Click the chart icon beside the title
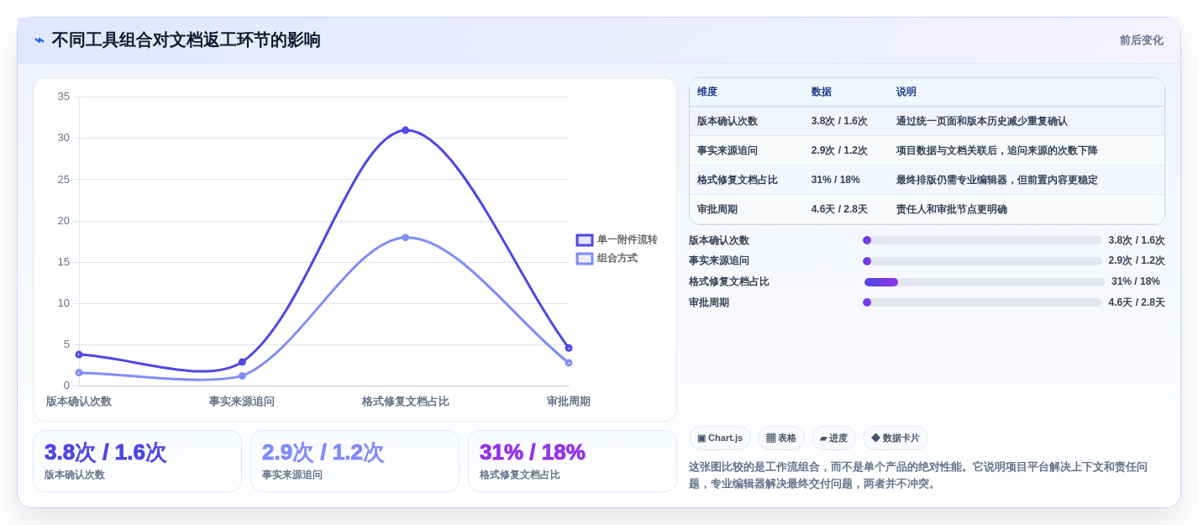1198x525 pixels. (39, 40)
